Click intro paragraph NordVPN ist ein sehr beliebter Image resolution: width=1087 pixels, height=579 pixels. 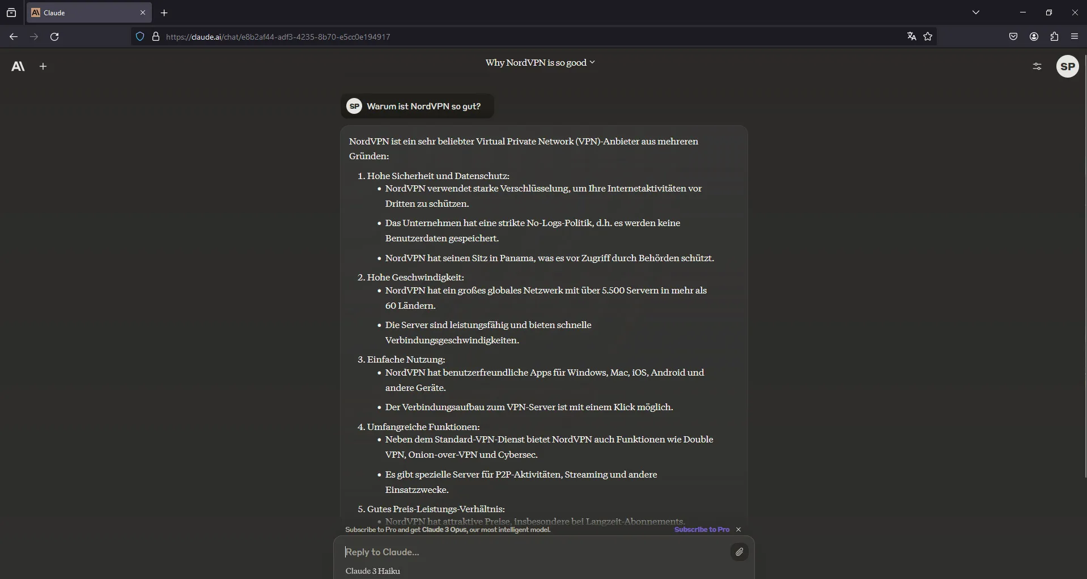pyautogui.click(x=524, y=149)
